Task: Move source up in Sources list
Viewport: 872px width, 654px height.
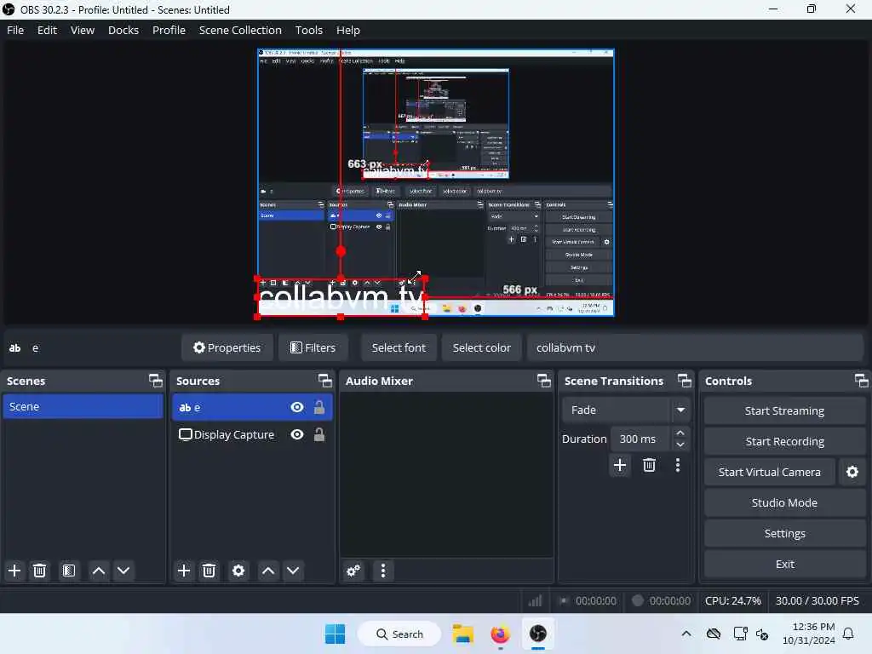Action: tap(268, 570)
